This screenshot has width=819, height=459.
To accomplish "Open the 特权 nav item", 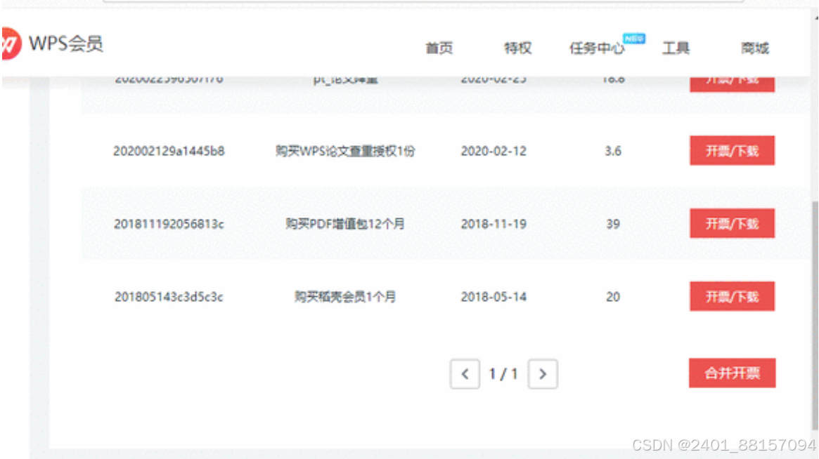I will click(517, 48).
